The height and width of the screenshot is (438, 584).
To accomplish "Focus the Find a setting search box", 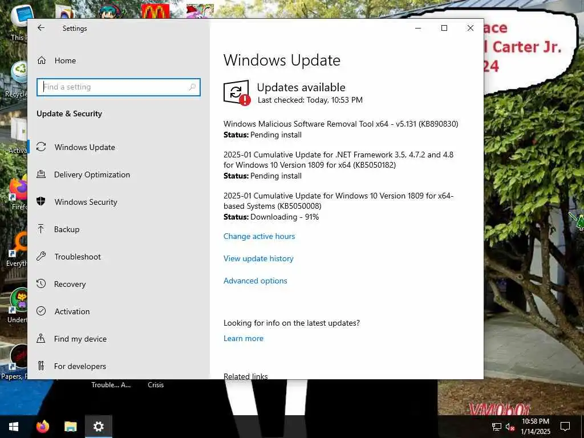I will coord(119,87).
